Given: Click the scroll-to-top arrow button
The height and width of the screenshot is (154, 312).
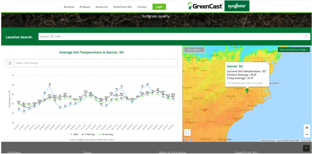Looking at the screenshot, I should tap(306, 148).
